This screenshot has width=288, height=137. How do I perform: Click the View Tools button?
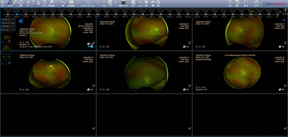(x=5, y=26)
